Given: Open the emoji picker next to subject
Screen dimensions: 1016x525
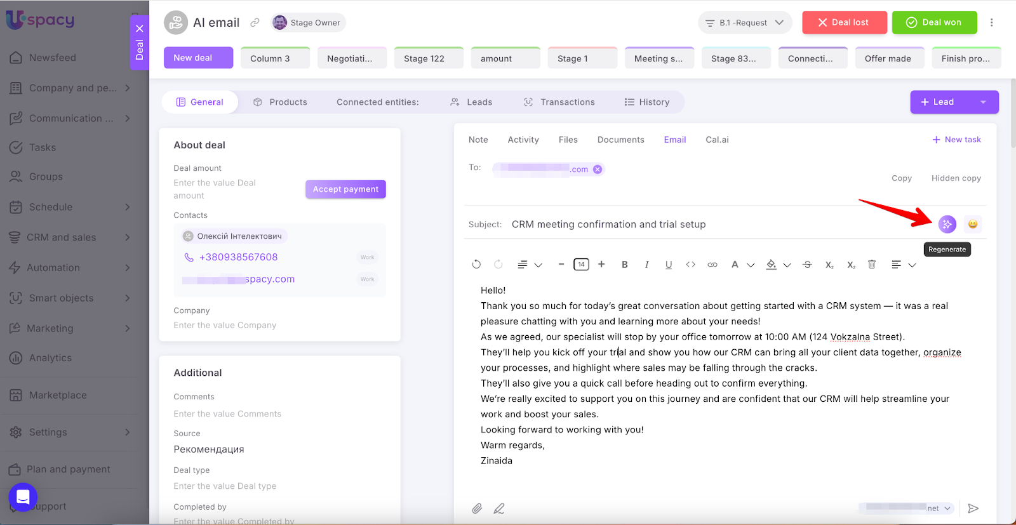Looking at the screenshot, I should [x=973, y=224].
